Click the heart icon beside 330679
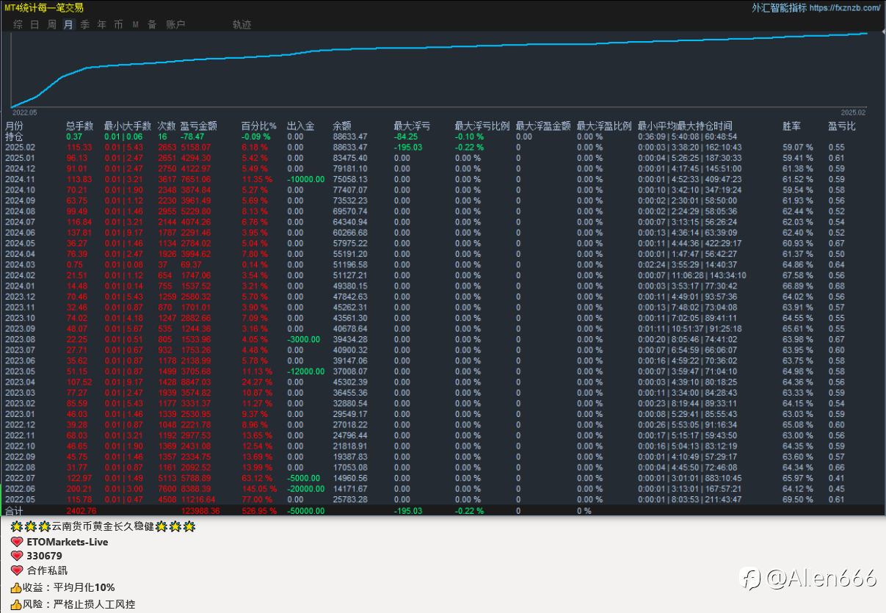Screen dimensions: 886x613 [x=17, y=556]
